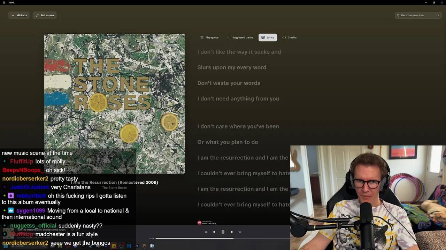Click the Suggested tracks icon
Screen dimensions: 446x250
coord(229,37)
